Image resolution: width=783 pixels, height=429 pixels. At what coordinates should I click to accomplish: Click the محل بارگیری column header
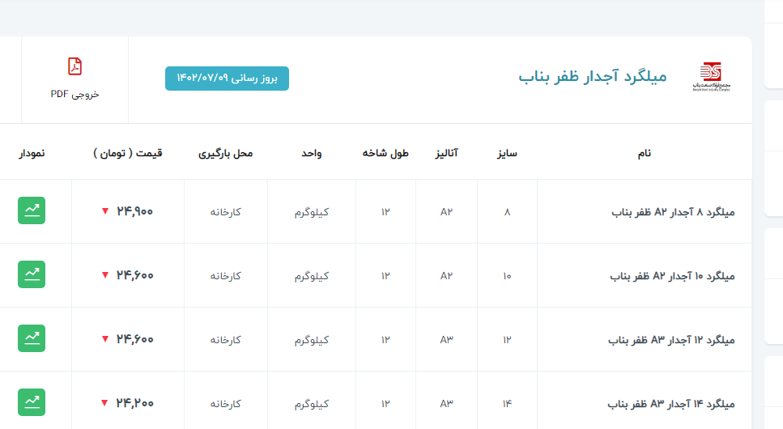click(x=225, y=152)
